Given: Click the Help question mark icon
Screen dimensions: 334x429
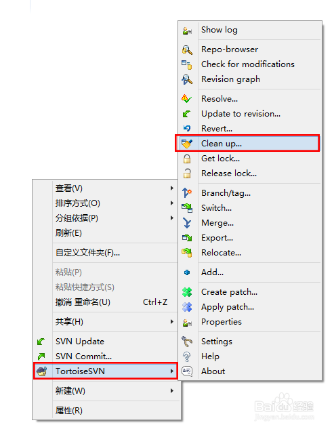Looking at the screenshot, I should click(x=187, y=356).
